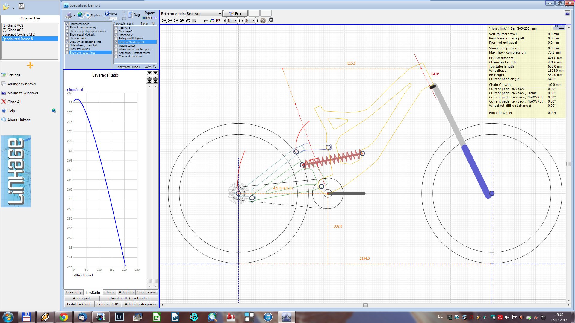The width and height of the screenshot is (575, 323).
Task: Check Center of curvature path
Action: point(116,56)
